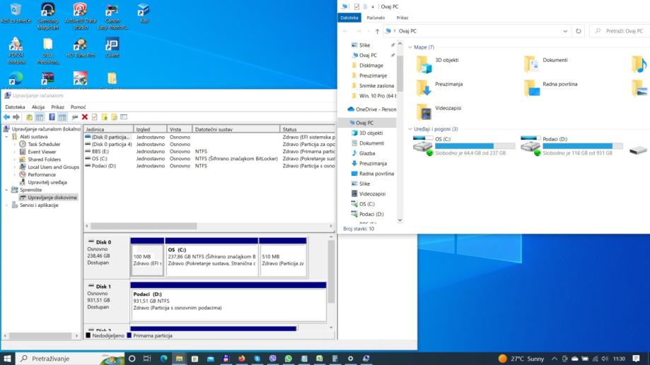Image resolution: width=650 pixels, height=365 pixels.
Task: Click the Refresh button beside the address bar
Action: click(579, 31)
